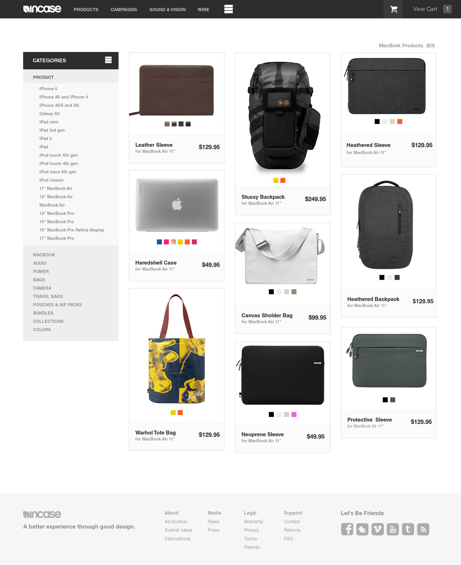
Task: Open the Tumblr social icon
Action: coord(408,529)
